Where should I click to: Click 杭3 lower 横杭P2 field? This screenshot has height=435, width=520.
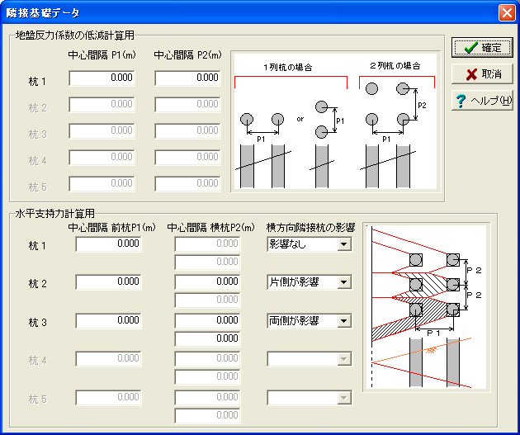click(x=208, y=339)
